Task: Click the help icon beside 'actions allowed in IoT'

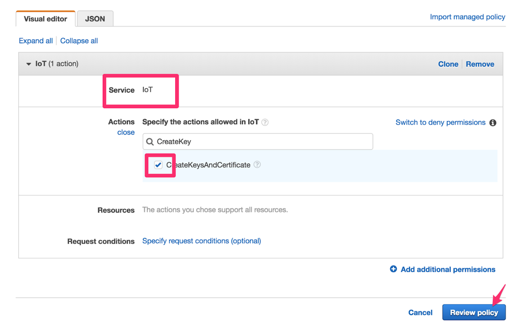Action: click(265, 123)
